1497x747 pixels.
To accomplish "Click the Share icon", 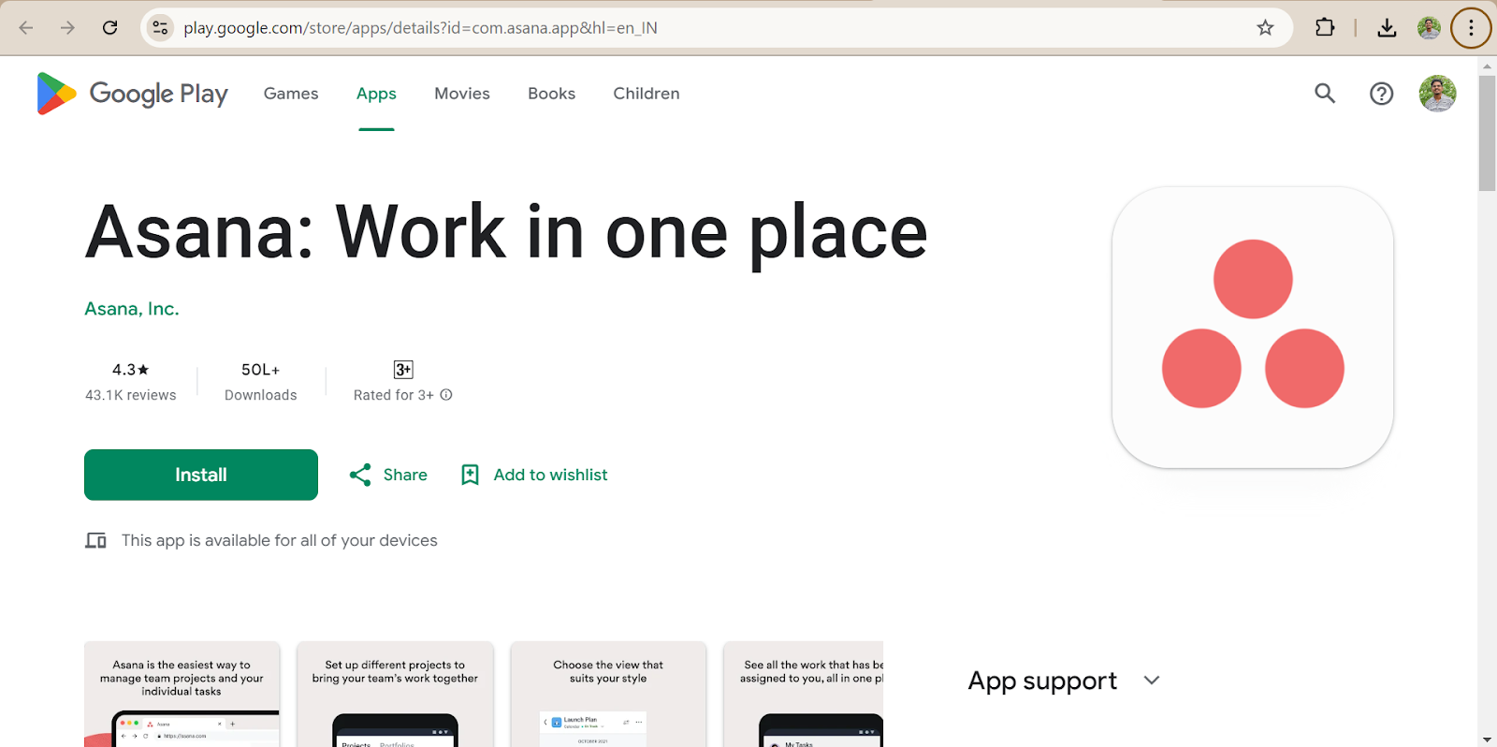I will tap(360, 475).
